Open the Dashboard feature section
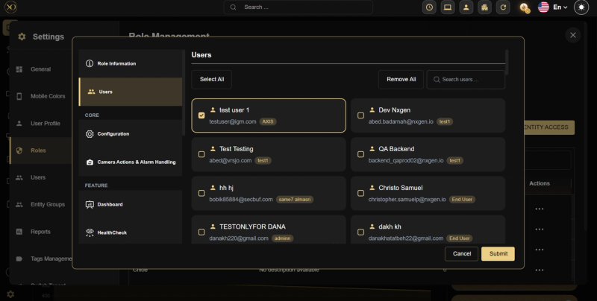Screen dimensions: 597x301 click(130, 204)
